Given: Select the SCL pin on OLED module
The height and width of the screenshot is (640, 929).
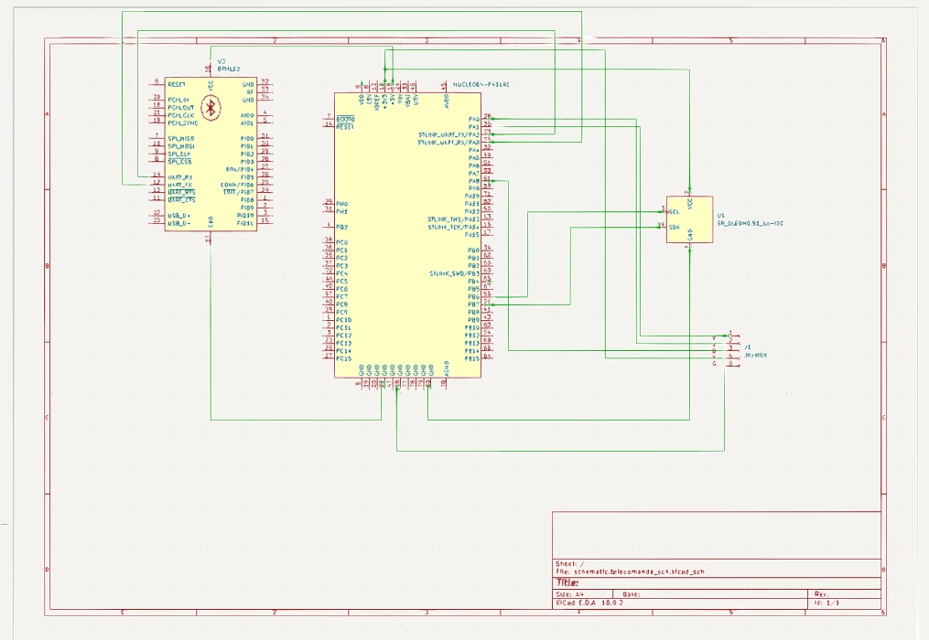Looking at the screenshot, I should point(674,212).
